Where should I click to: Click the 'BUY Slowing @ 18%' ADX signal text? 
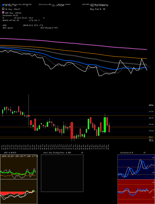click(x=49, y=28)
